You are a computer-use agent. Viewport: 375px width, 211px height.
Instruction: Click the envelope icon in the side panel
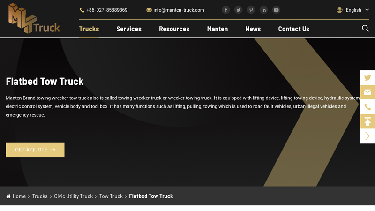coord(367,92)
